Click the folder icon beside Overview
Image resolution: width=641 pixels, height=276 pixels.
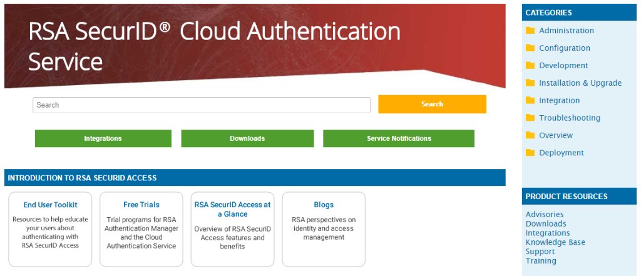[x=530, y=135]
